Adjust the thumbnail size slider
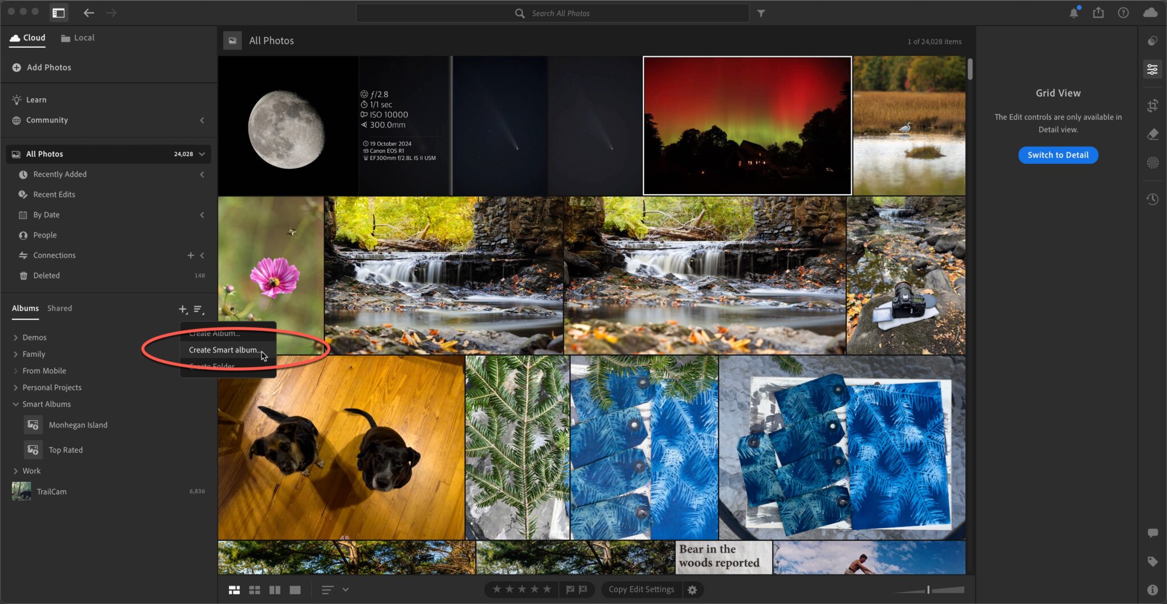The image size is (1167, 604). [x=928, y=589]
